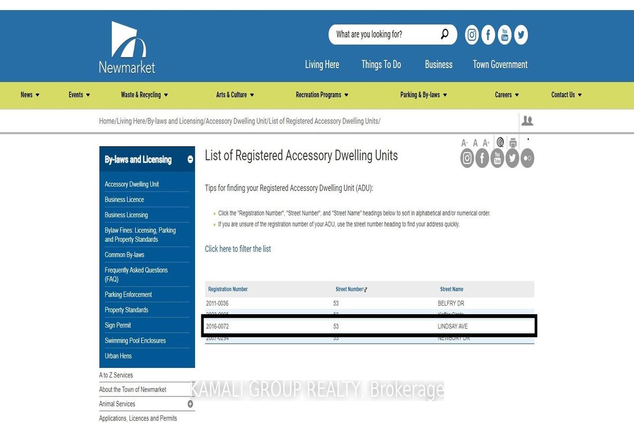
Task: Open Business Licence sidebar link
Action: click(x=125, y=200)
